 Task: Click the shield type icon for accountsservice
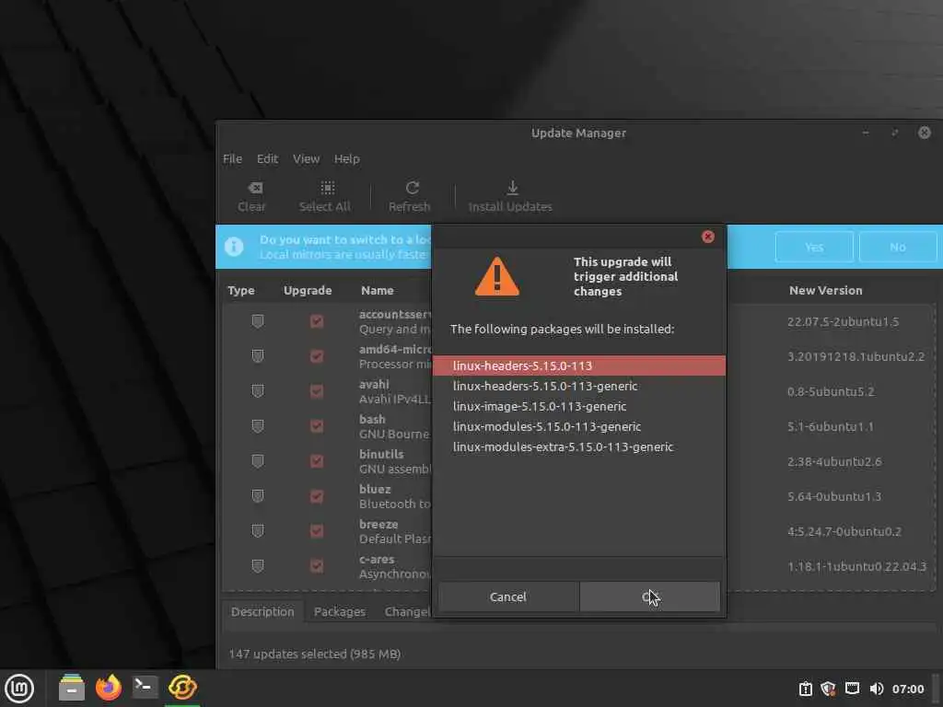coord(258,321)
